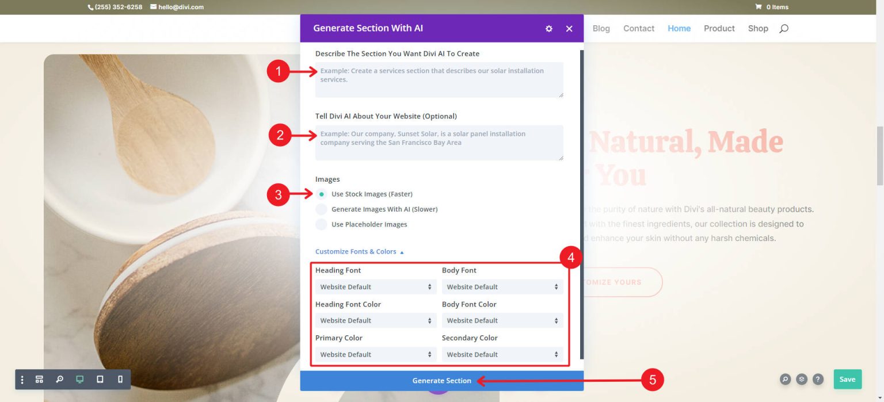Select Use Stock Images option
This screenshot has width=884, height=402.
pyautogui.click(x=321, y=194)
